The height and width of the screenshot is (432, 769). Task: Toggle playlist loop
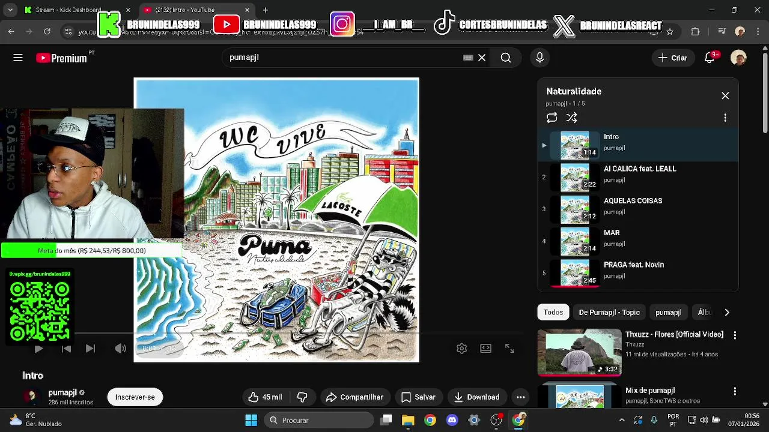click(552, 118)
